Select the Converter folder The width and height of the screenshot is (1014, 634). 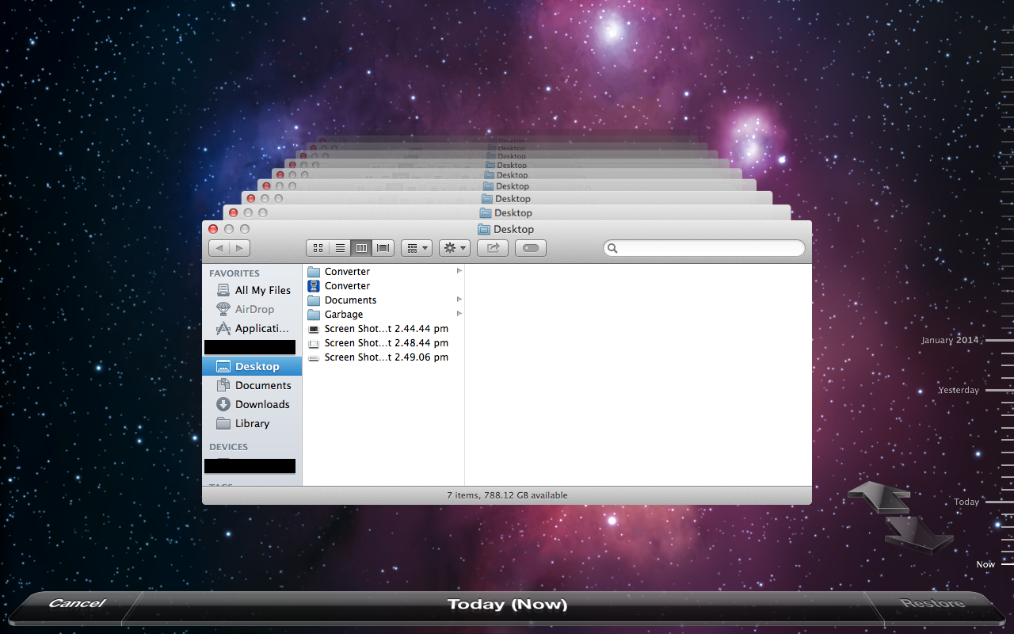[383, 271]
